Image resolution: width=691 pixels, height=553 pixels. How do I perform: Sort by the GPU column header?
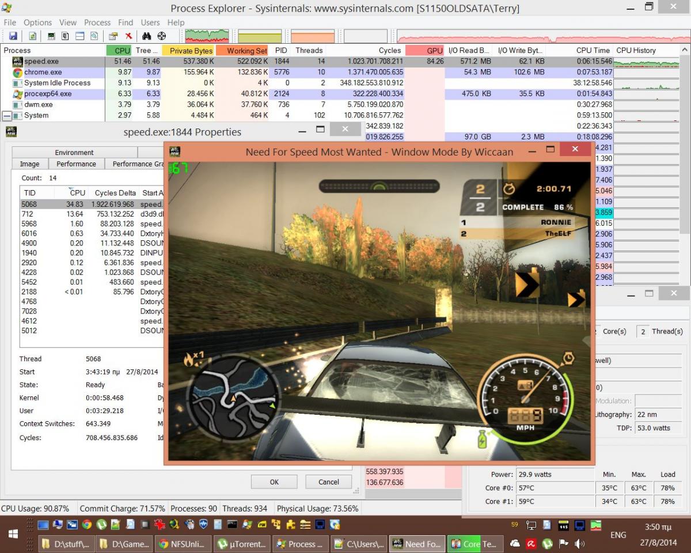coord(425,51)
